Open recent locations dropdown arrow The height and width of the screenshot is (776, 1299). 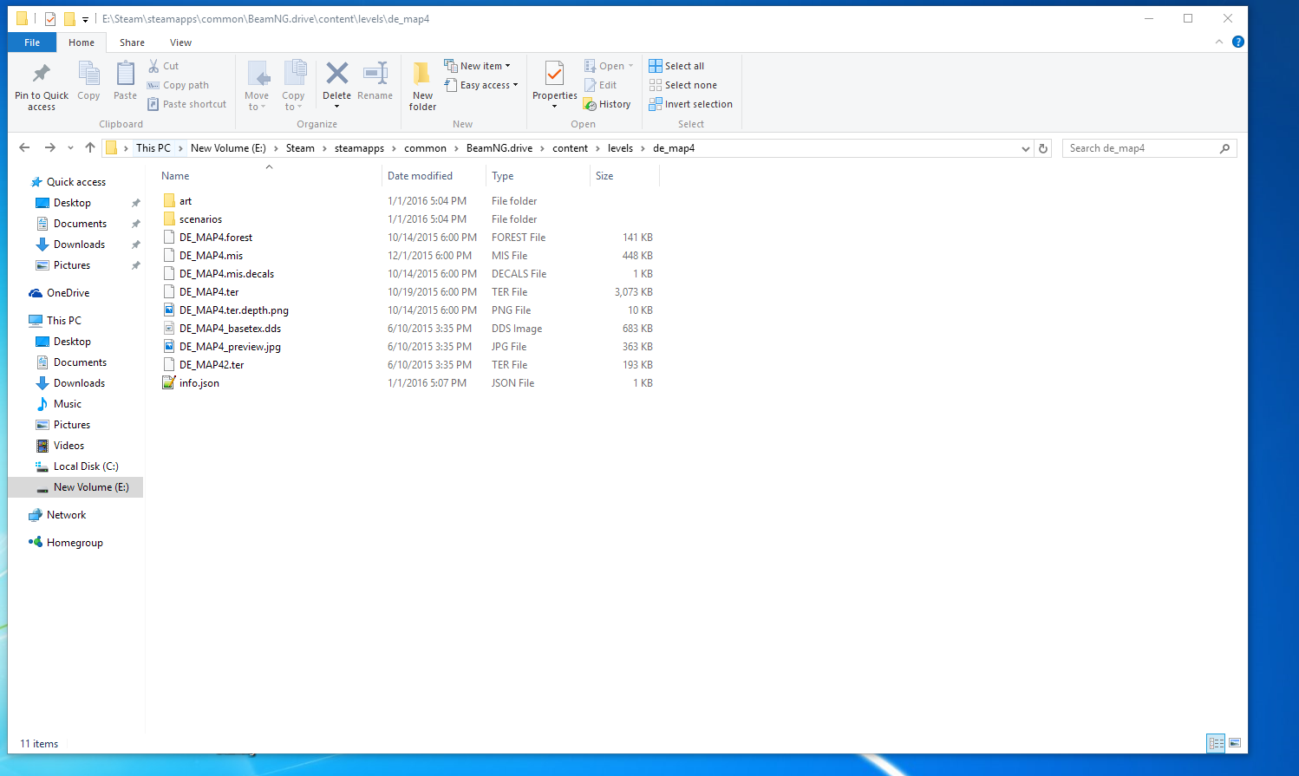[70, 148]
